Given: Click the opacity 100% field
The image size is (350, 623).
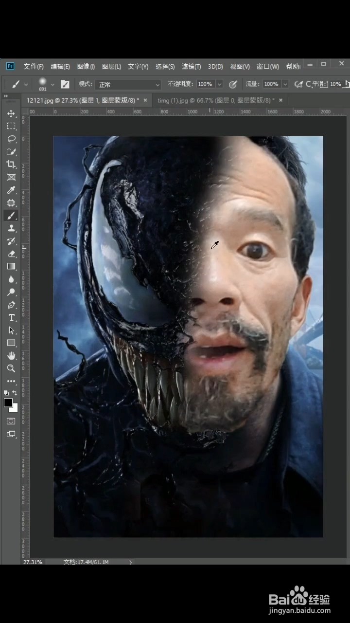Looking at the screenshot, I should 205,84.
